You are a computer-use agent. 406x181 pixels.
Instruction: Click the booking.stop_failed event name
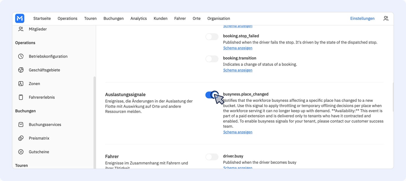(241, 36)
